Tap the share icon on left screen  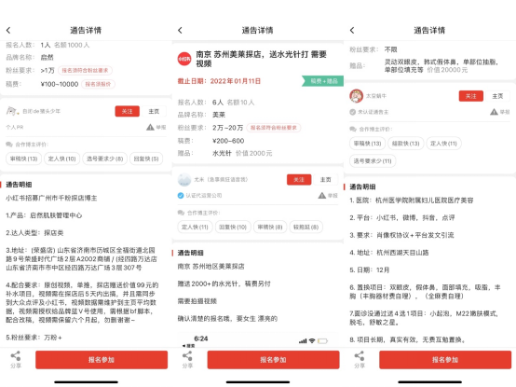(16, 356)
